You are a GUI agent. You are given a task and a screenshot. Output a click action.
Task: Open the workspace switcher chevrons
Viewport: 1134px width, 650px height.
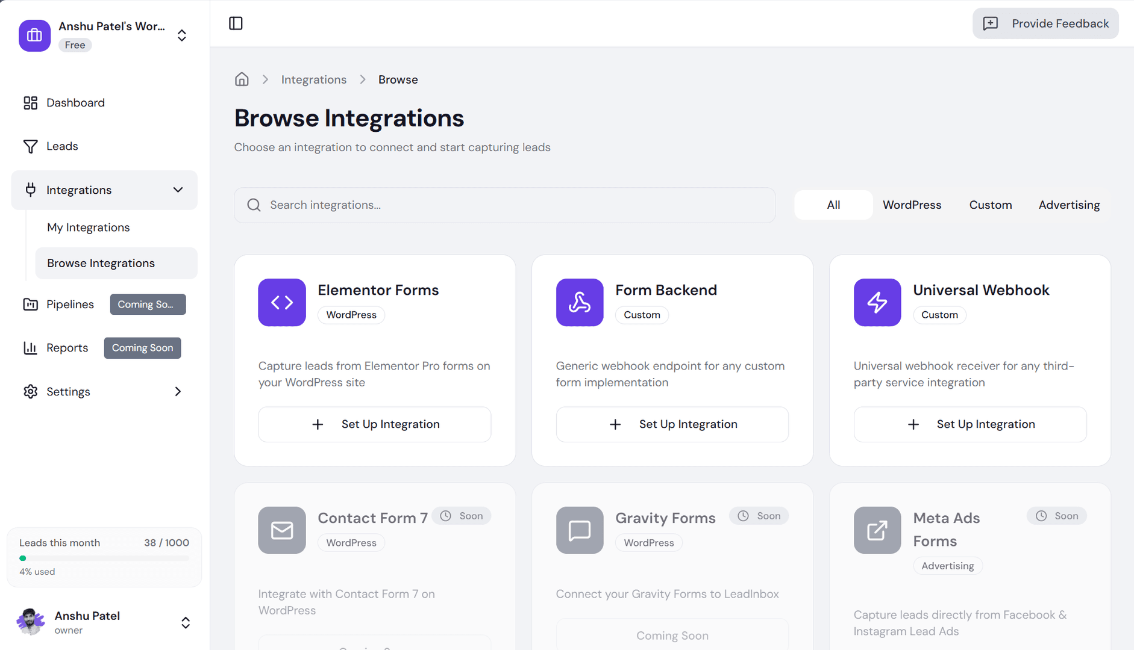click(182, 36)
